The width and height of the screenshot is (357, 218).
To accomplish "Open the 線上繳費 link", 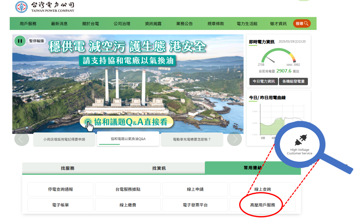I will coord(128,205).
